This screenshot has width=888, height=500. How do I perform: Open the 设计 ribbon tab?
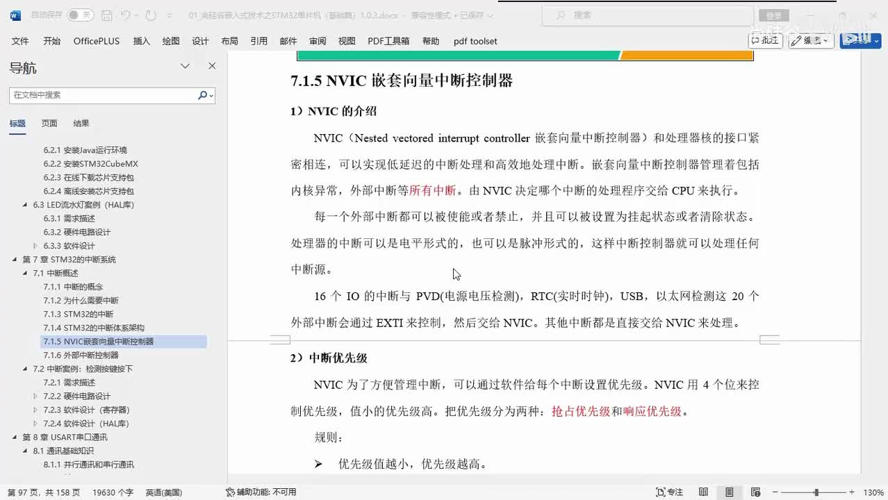coord(200,41)
